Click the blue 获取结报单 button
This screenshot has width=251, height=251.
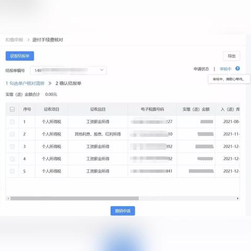(x=20, y=56)
